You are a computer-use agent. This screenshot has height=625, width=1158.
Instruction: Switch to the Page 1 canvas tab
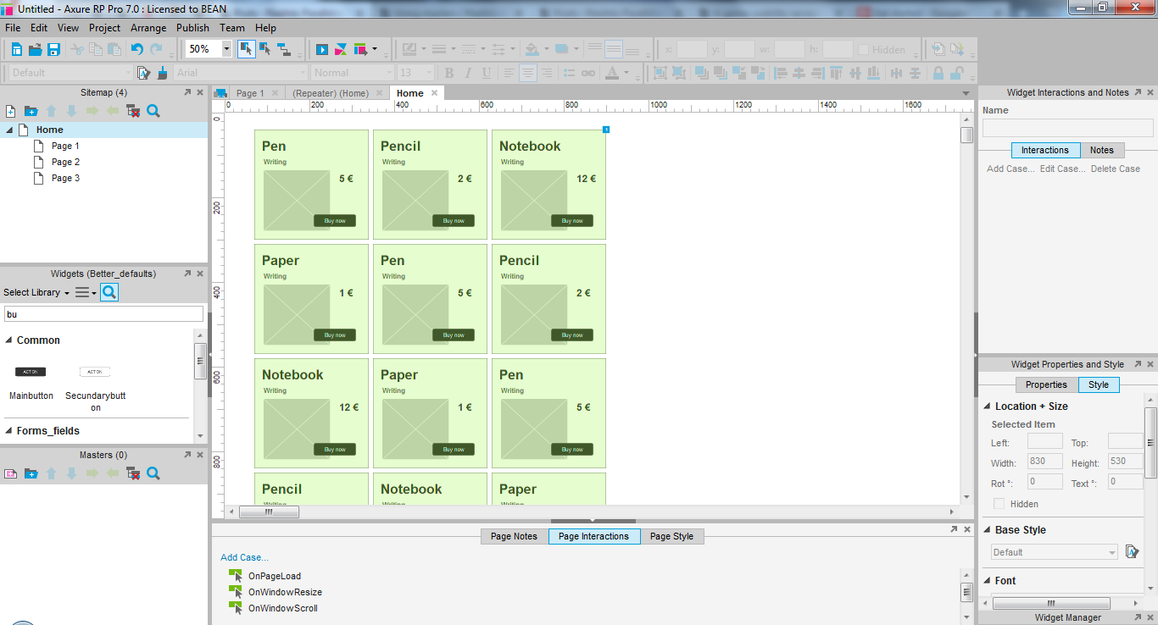250,93
